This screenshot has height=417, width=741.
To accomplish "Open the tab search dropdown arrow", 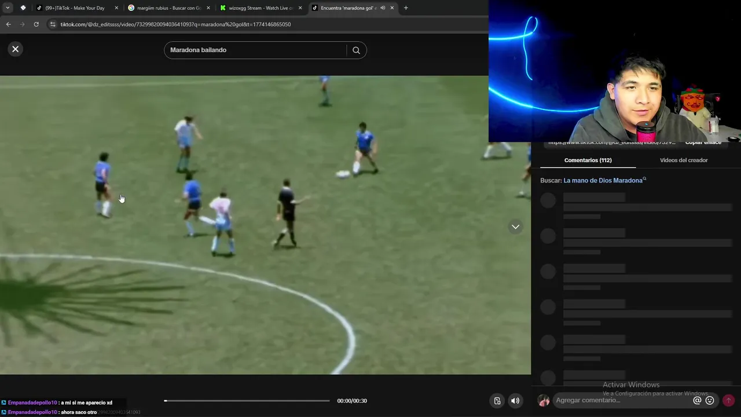I will pyautogui.click(x=8, y=8).
